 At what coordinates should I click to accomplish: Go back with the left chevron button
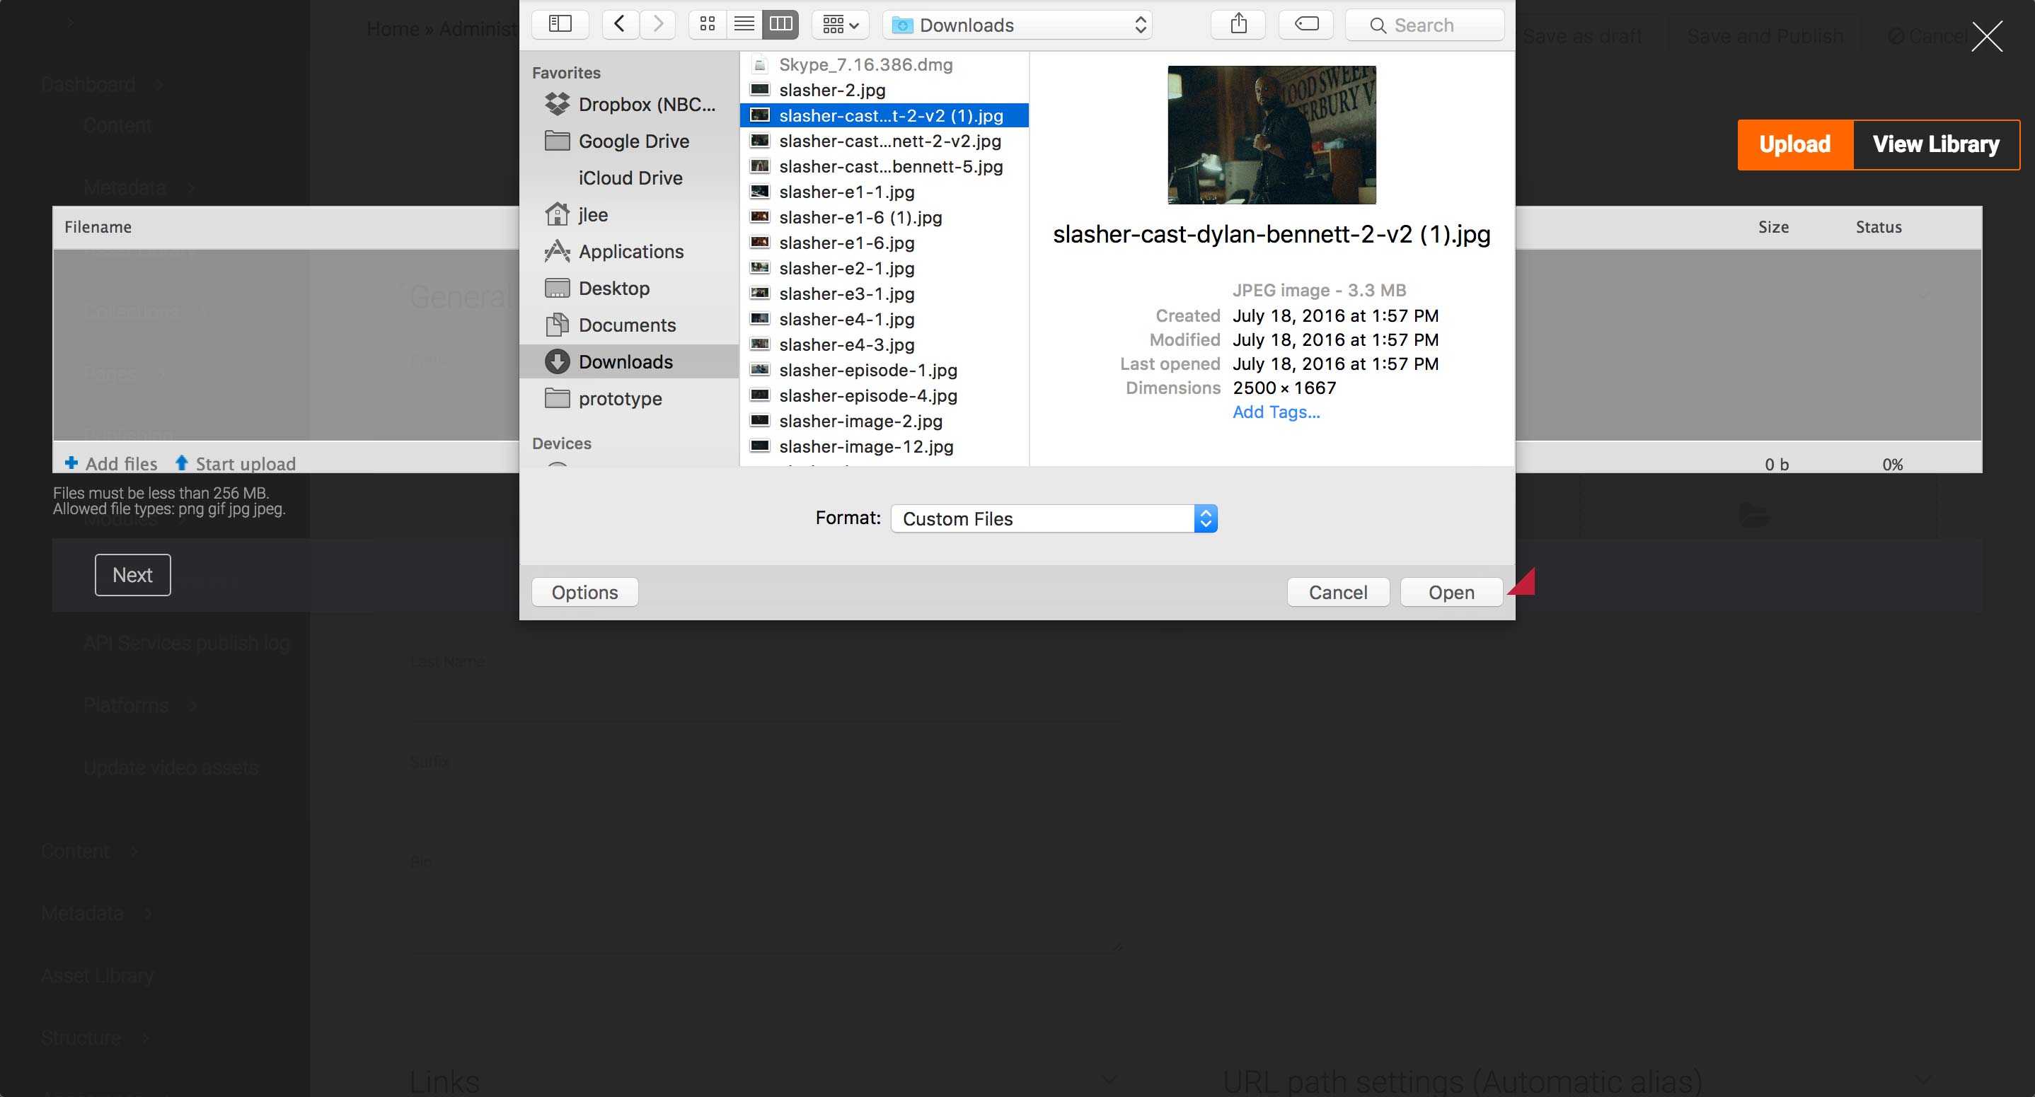point(620,25)
